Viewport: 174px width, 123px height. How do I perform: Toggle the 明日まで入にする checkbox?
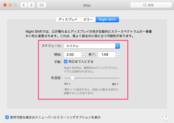(66, 62)
